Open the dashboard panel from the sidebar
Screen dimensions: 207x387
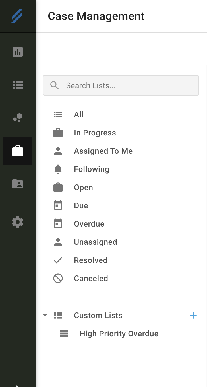tap(18, 52)
